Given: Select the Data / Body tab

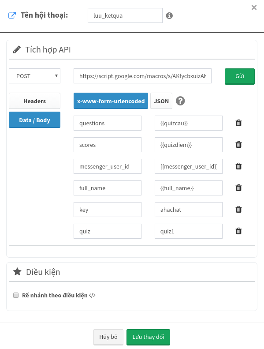Looking at the screenshot, I should click(34, 120).
